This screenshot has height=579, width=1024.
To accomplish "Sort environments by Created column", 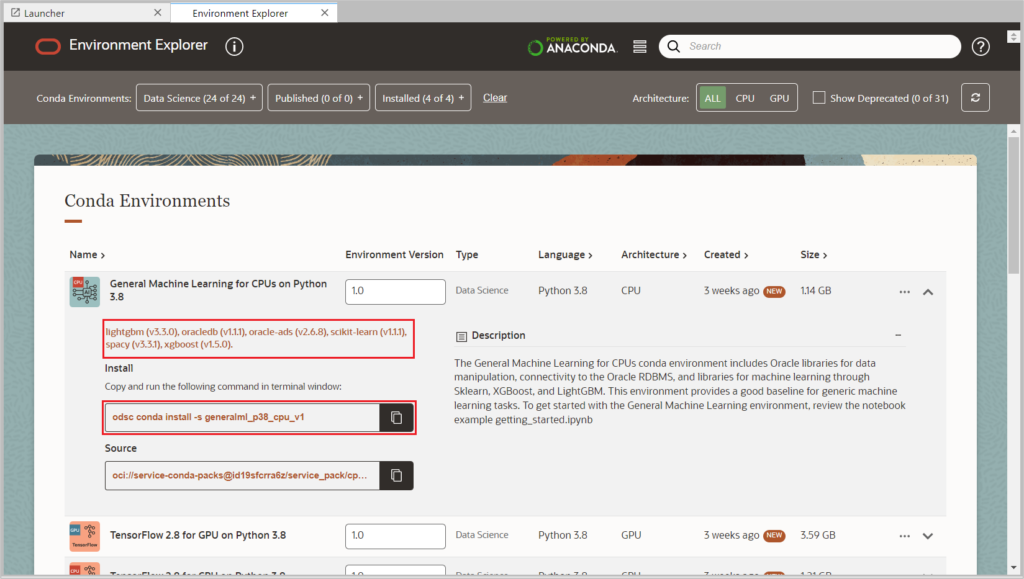I will click(x=726, y=255).
